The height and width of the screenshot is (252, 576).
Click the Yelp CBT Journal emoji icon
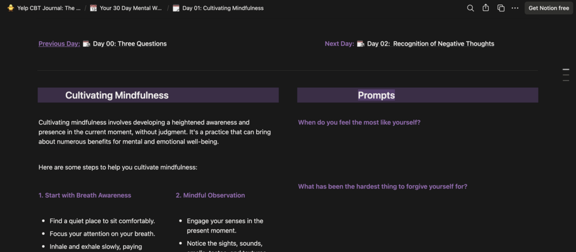(x=10, y=8)
